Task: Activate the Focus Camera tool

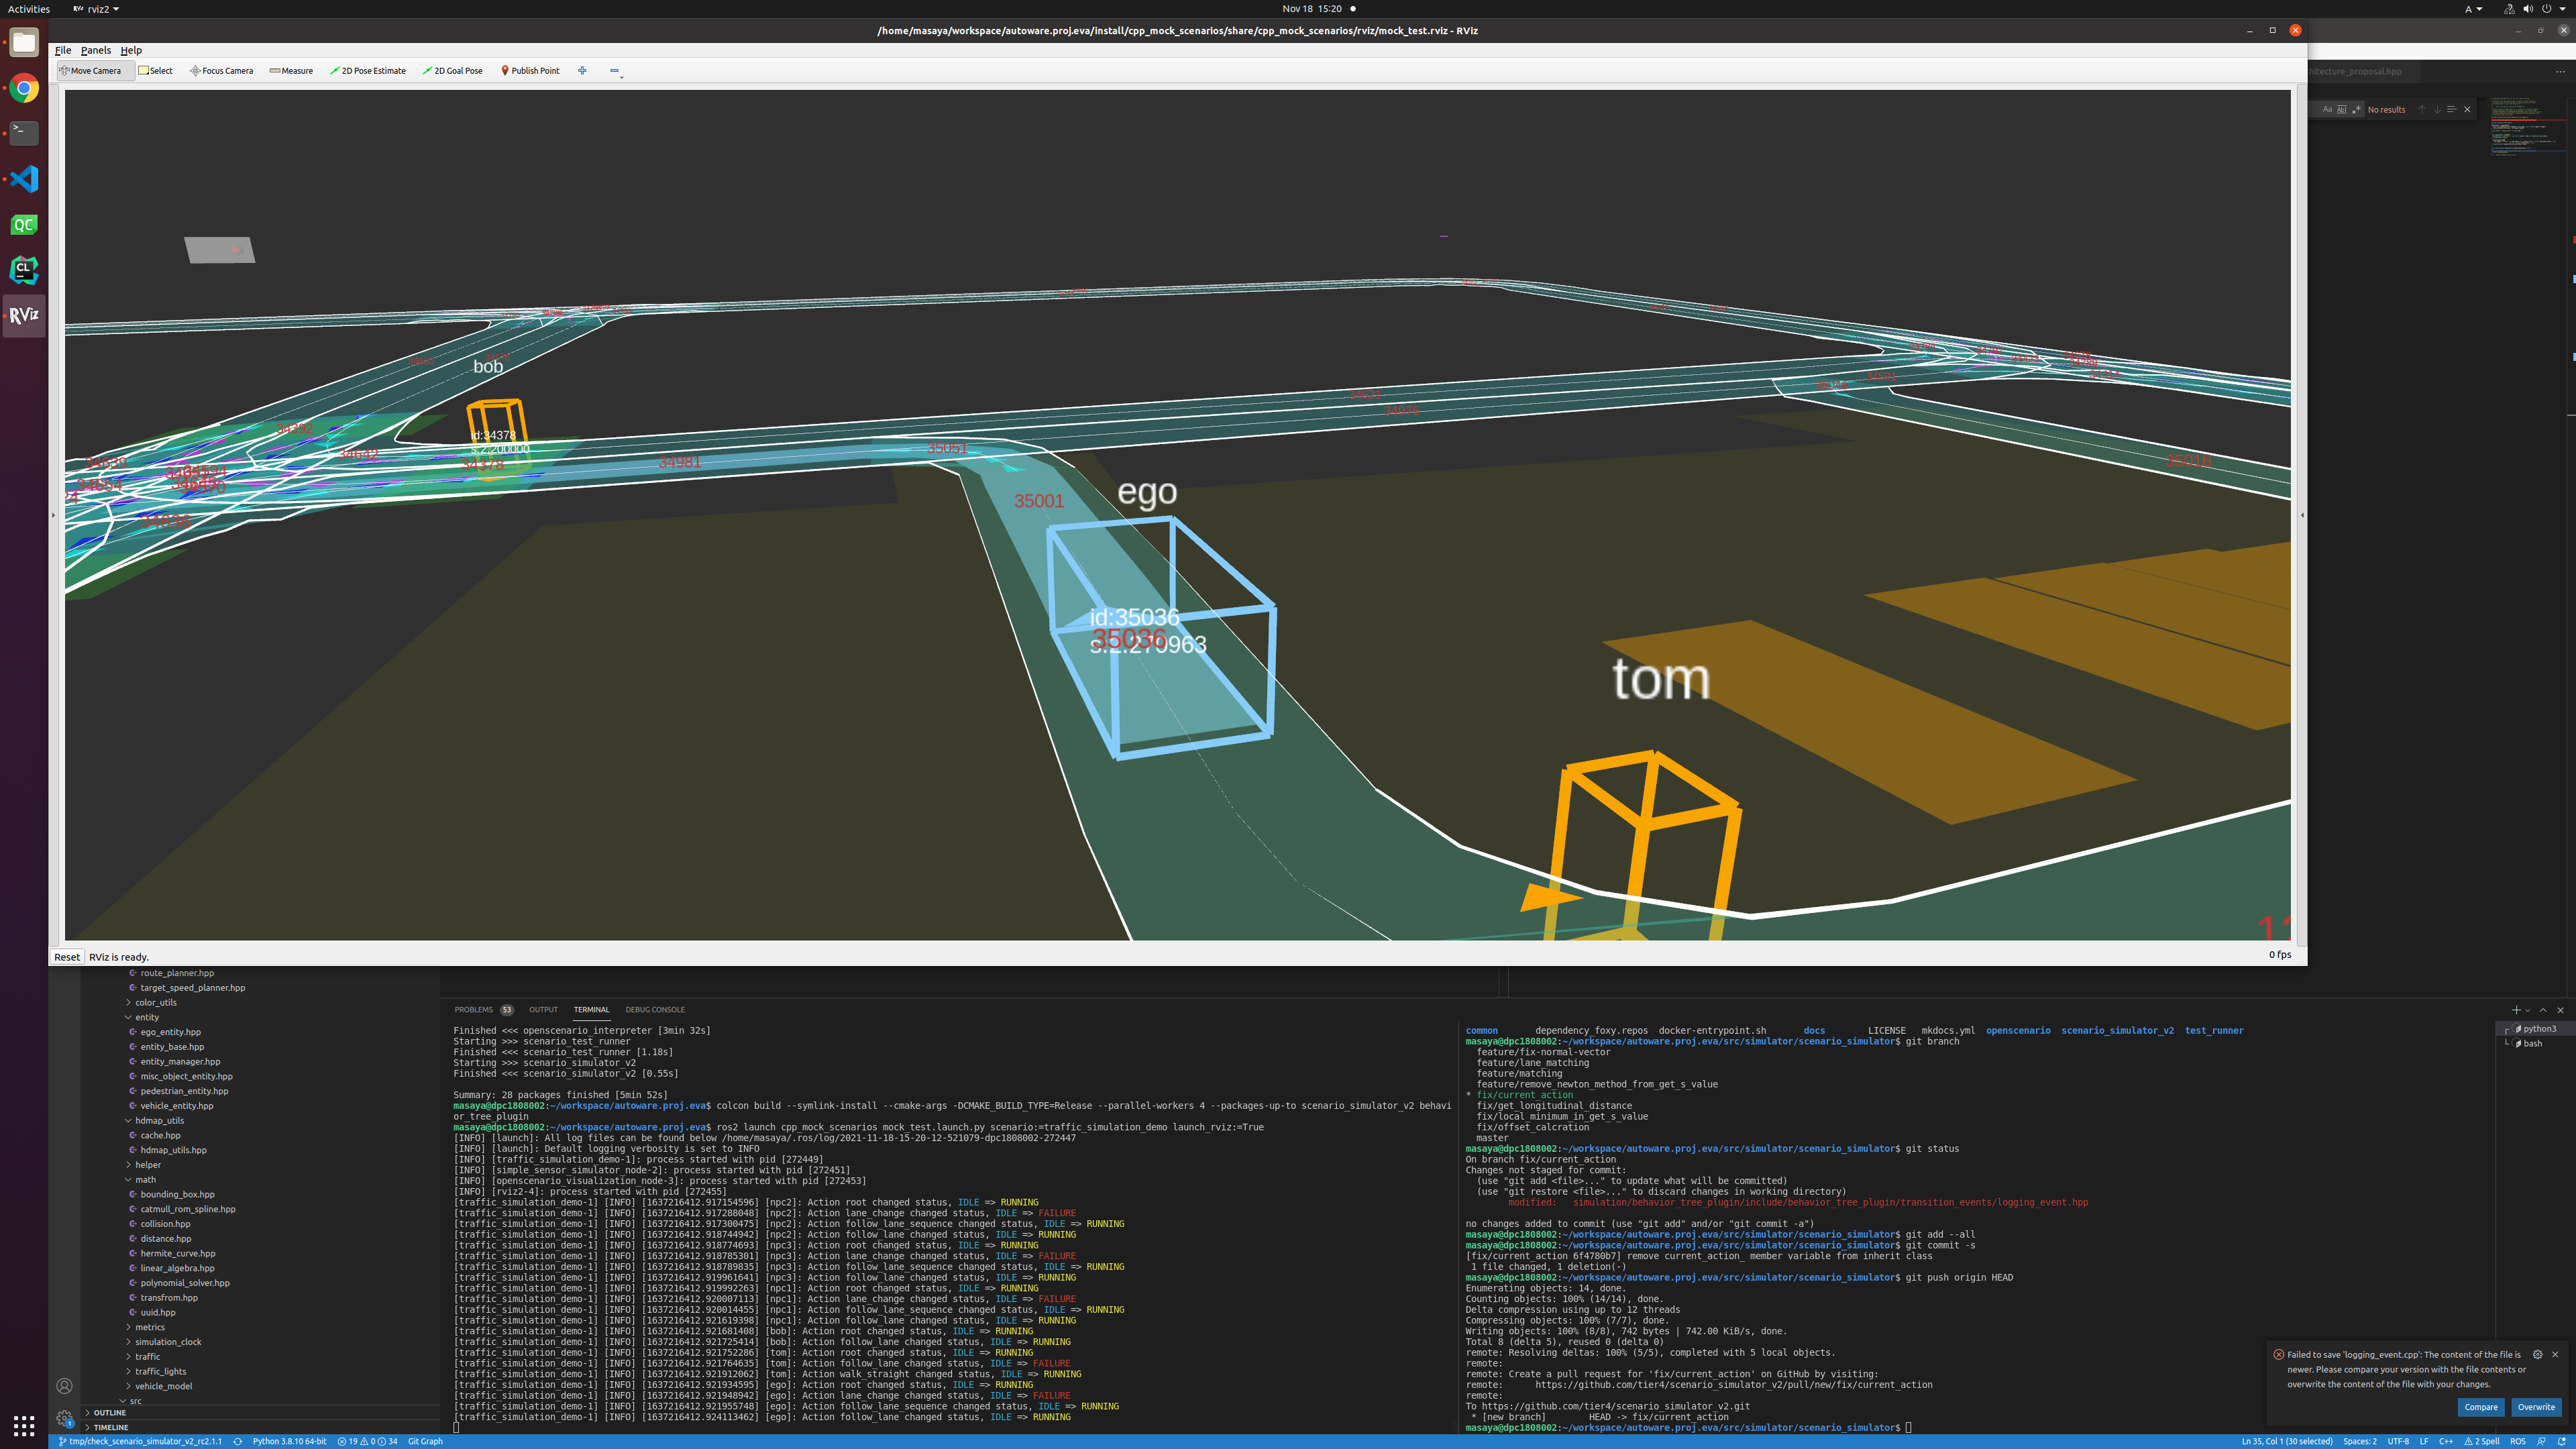Action: pyautogui.click(x=221, y=71)
